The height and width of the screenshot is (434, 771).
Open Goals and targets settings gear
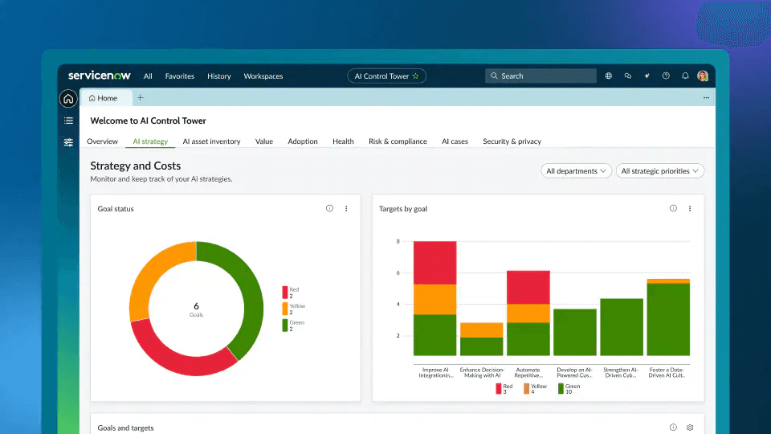690,428
